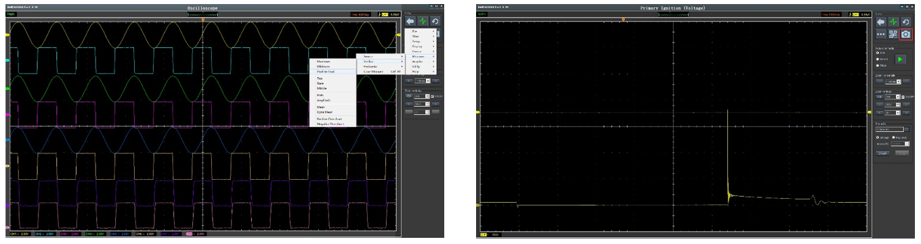
Task: Click the CH8 2.00V label in Oscilloscope status bar
Action: (196, 234)
